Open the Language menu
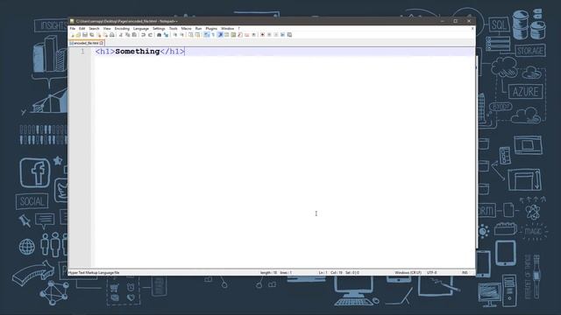Viewport: 561px width, 315px height. pyautogui.click(x=141, y=29)
